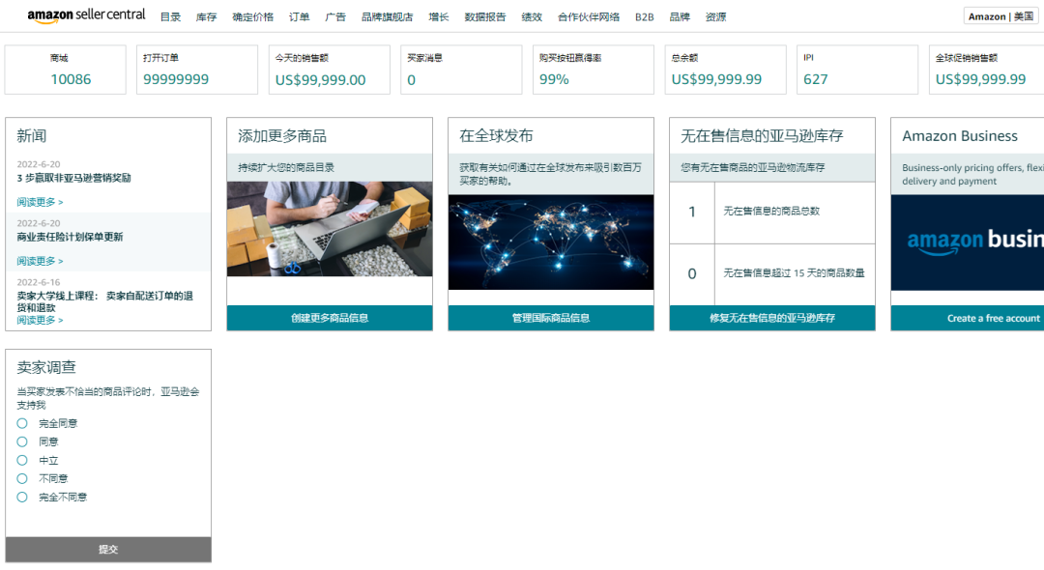The image size is (1044, 570).
Task: Open the 增长 menu
Action: [x=439, y=17]
